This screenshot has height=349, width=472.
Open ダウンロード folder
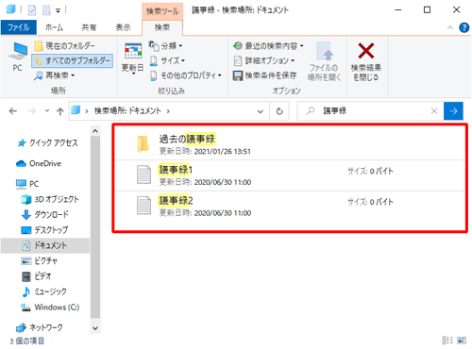click(x=44, y=215)
